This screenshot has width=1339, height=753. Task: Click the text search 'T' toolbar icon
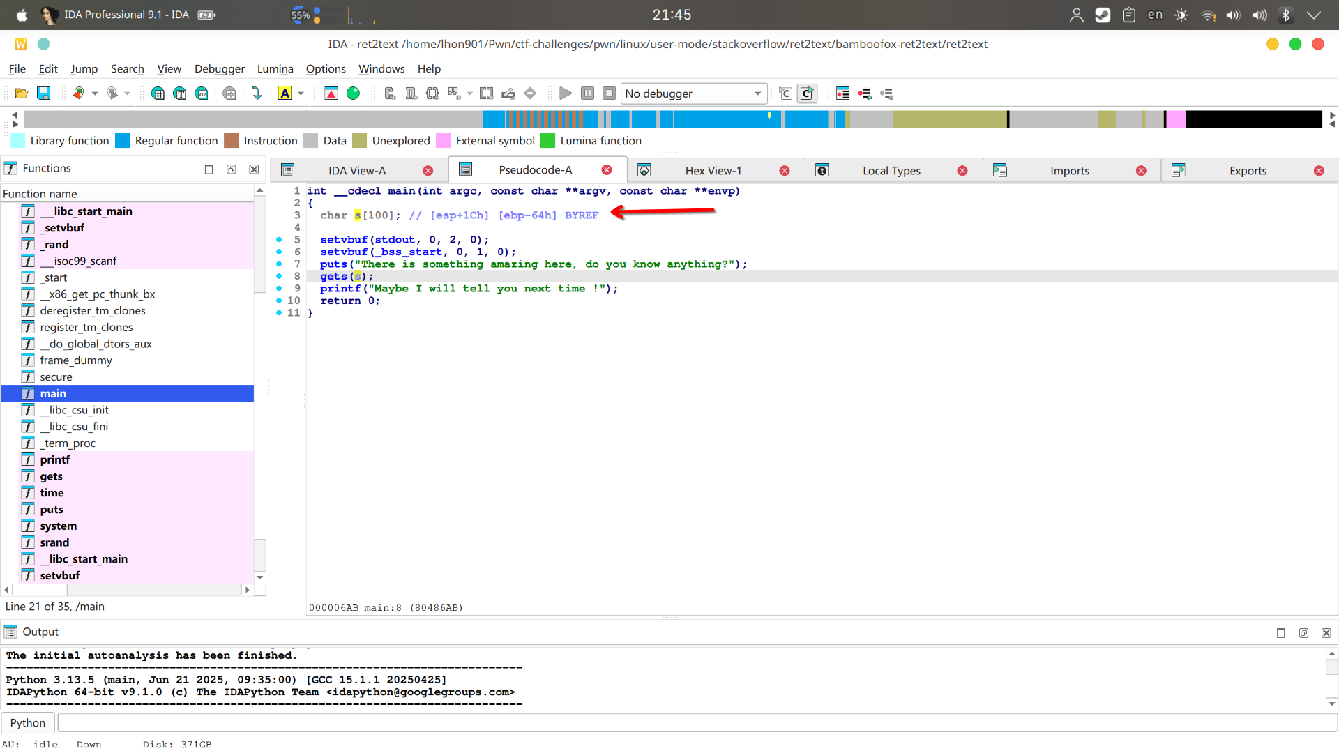180,93
